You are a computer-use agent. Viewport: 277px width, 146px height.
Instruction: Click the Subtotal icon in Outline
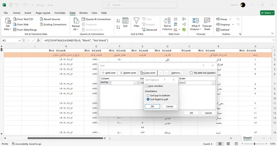218,30
